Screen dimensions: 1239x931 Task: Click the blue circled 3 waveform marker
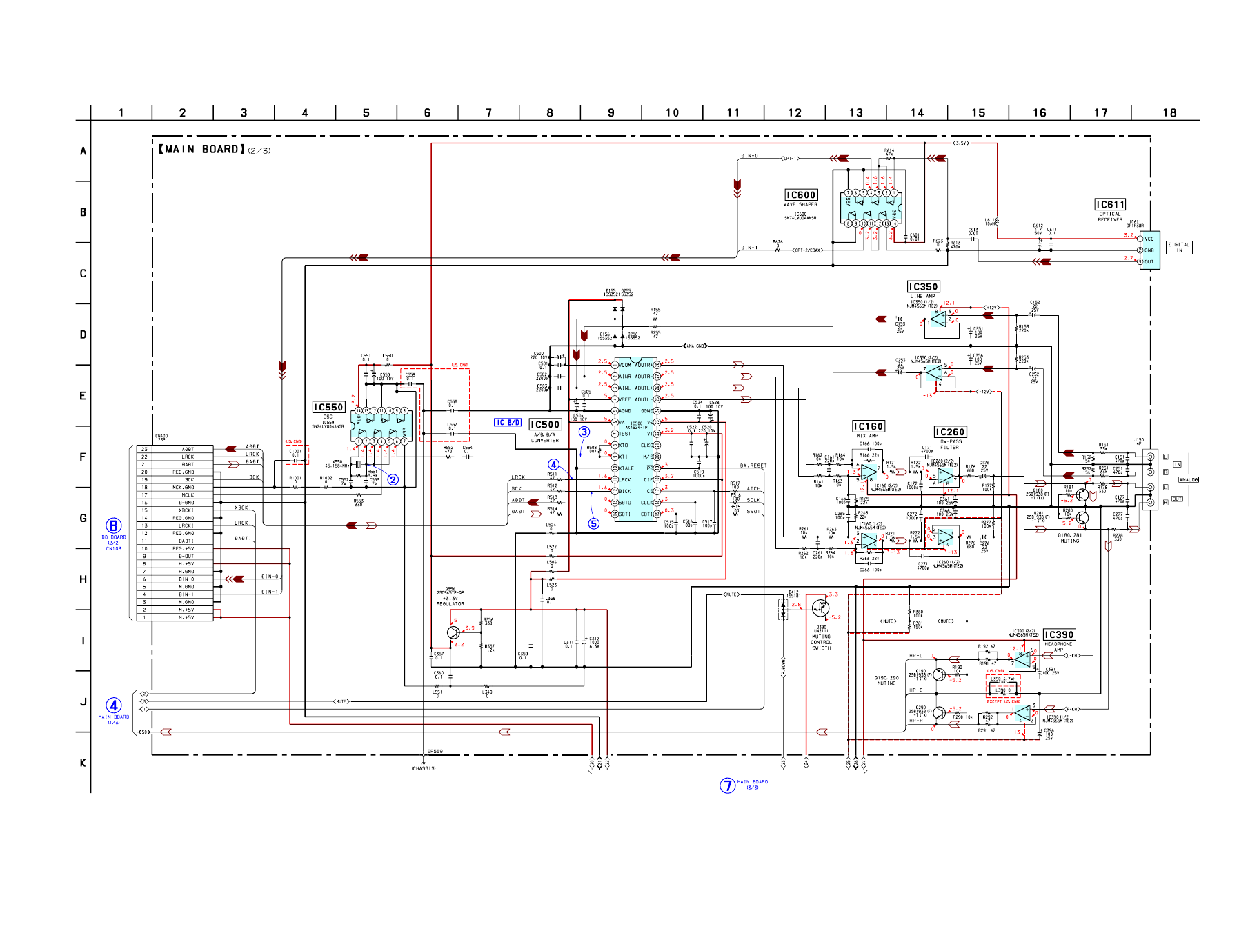click(584, 432)
